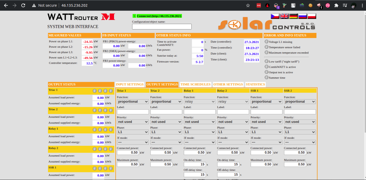Click the browser forward arrow
Screen dimensions: 366x180
(x=15, y=5)
